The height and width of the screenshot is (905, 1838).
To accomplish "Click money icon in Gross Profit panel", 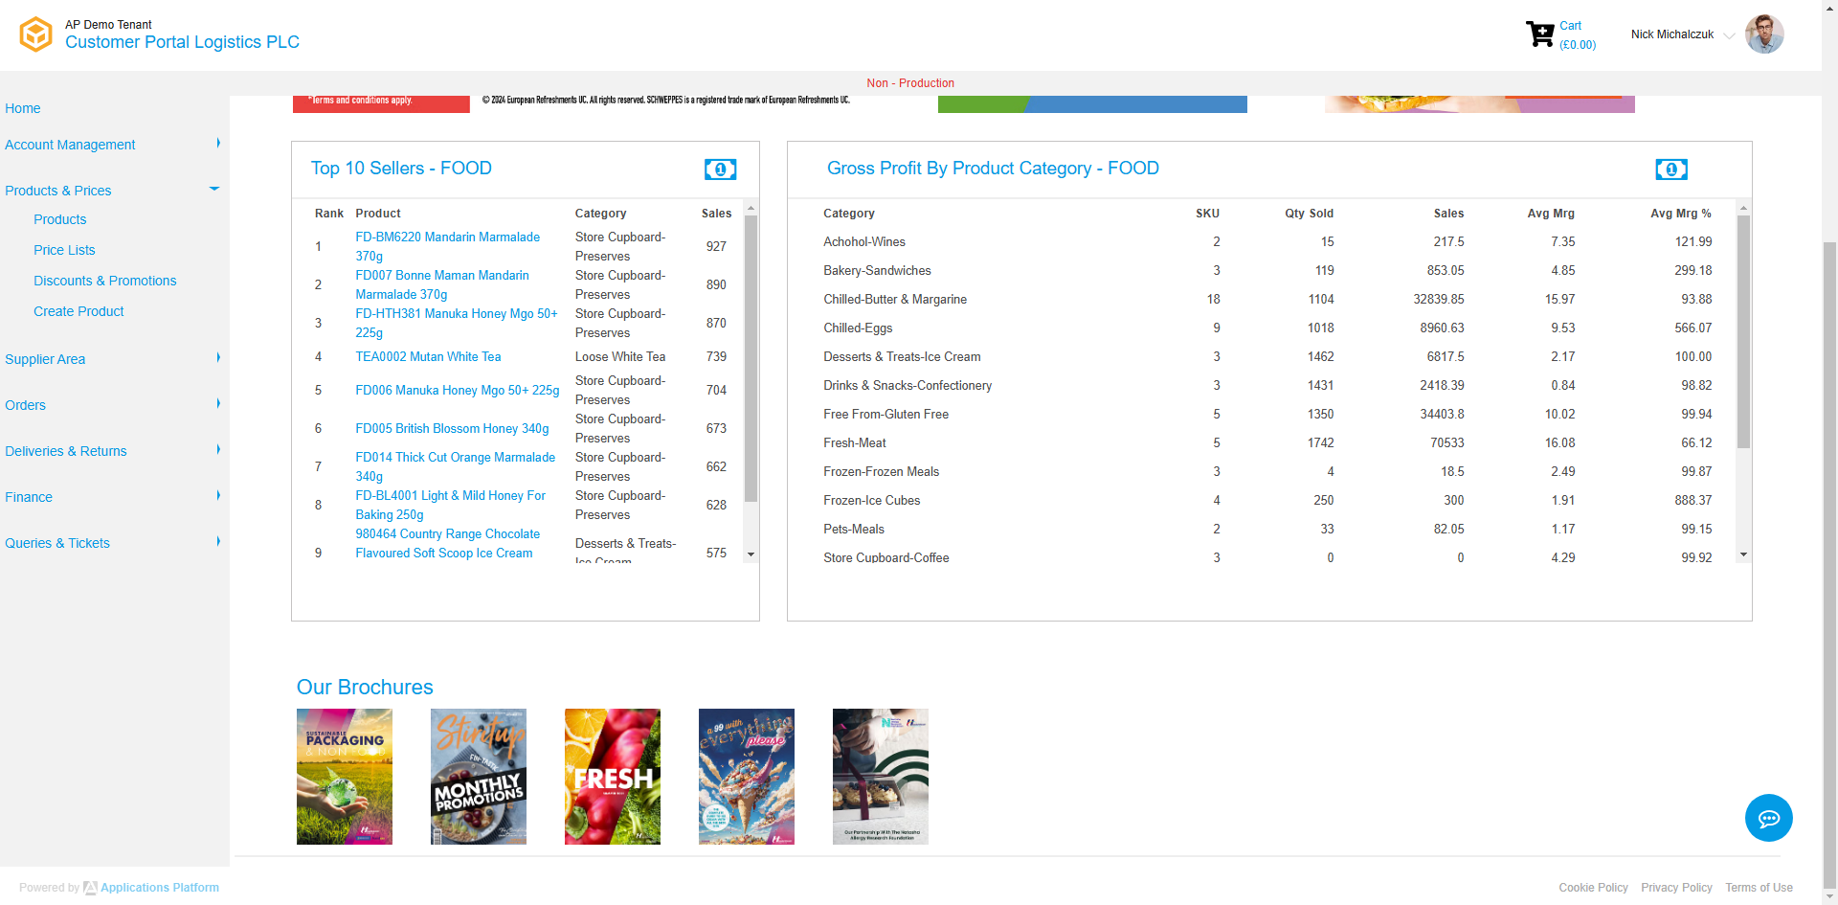I will pos(1671,170).
